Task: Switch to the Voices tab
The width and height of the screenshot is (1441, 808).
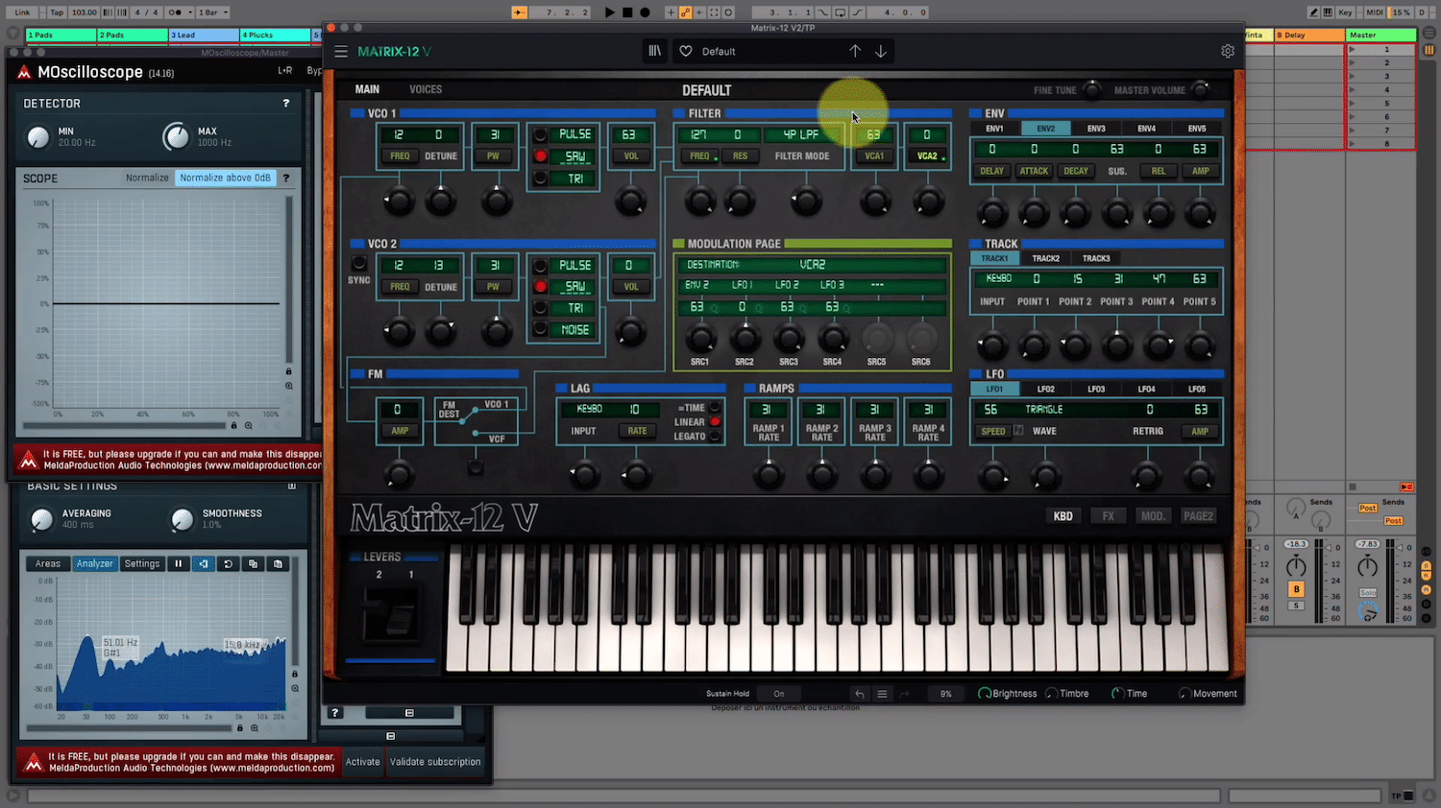Action: (426, 89)
